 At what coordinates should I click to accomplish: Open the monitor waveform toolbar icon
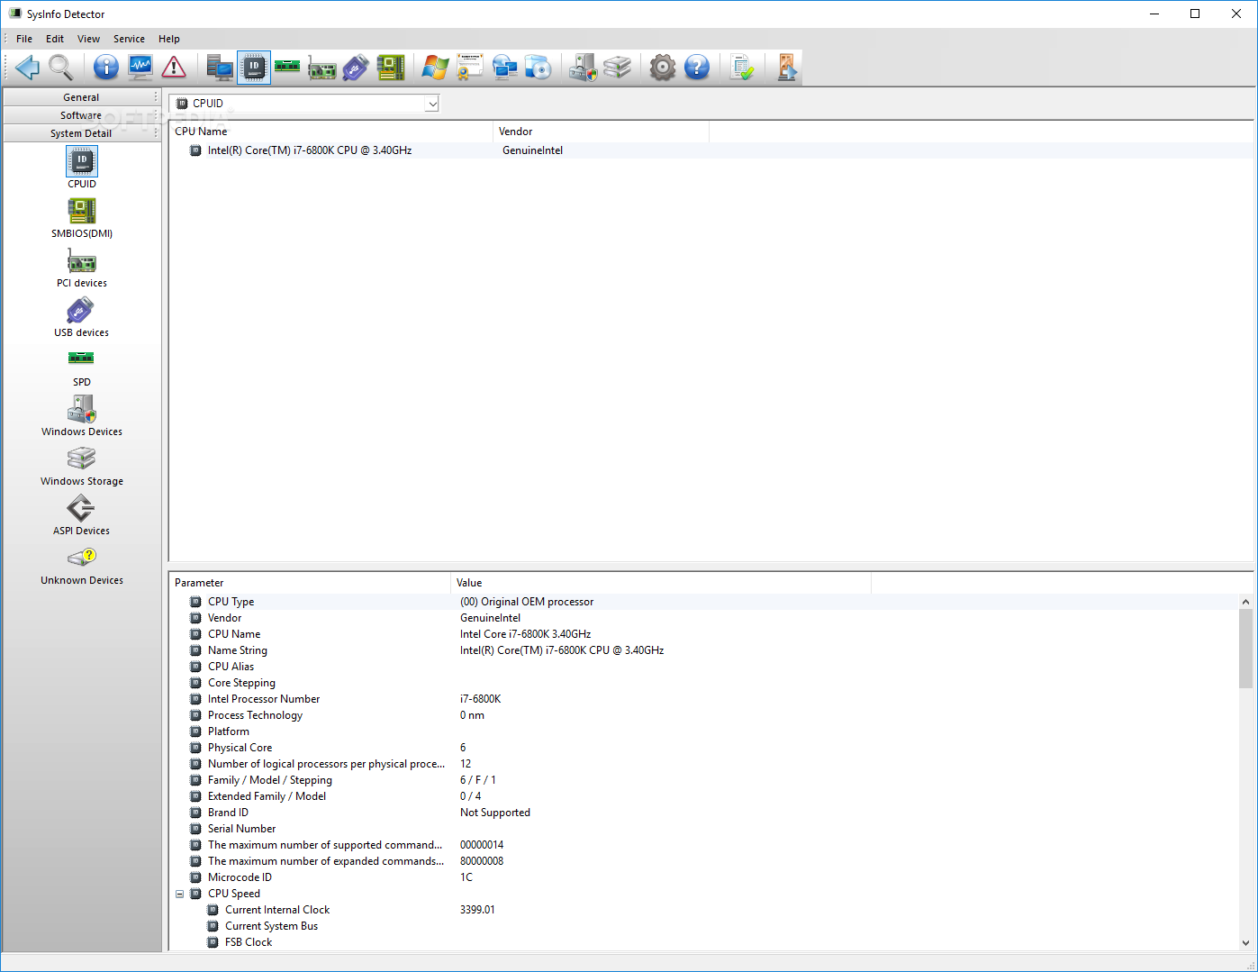140,68
